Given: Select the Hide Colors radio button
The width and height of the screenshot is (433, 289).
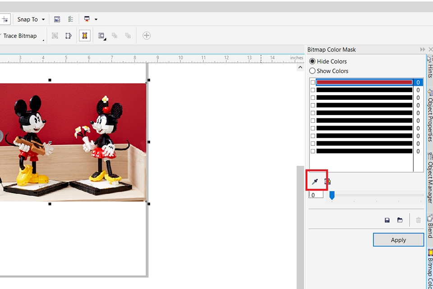Looking at the screenshot, I should click(x=312, y=61).
